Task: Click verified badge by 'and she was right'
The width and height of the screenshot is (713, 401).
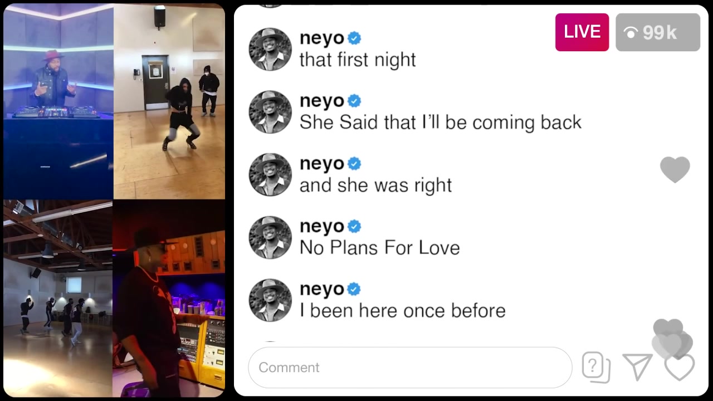Action: [354, 164]
